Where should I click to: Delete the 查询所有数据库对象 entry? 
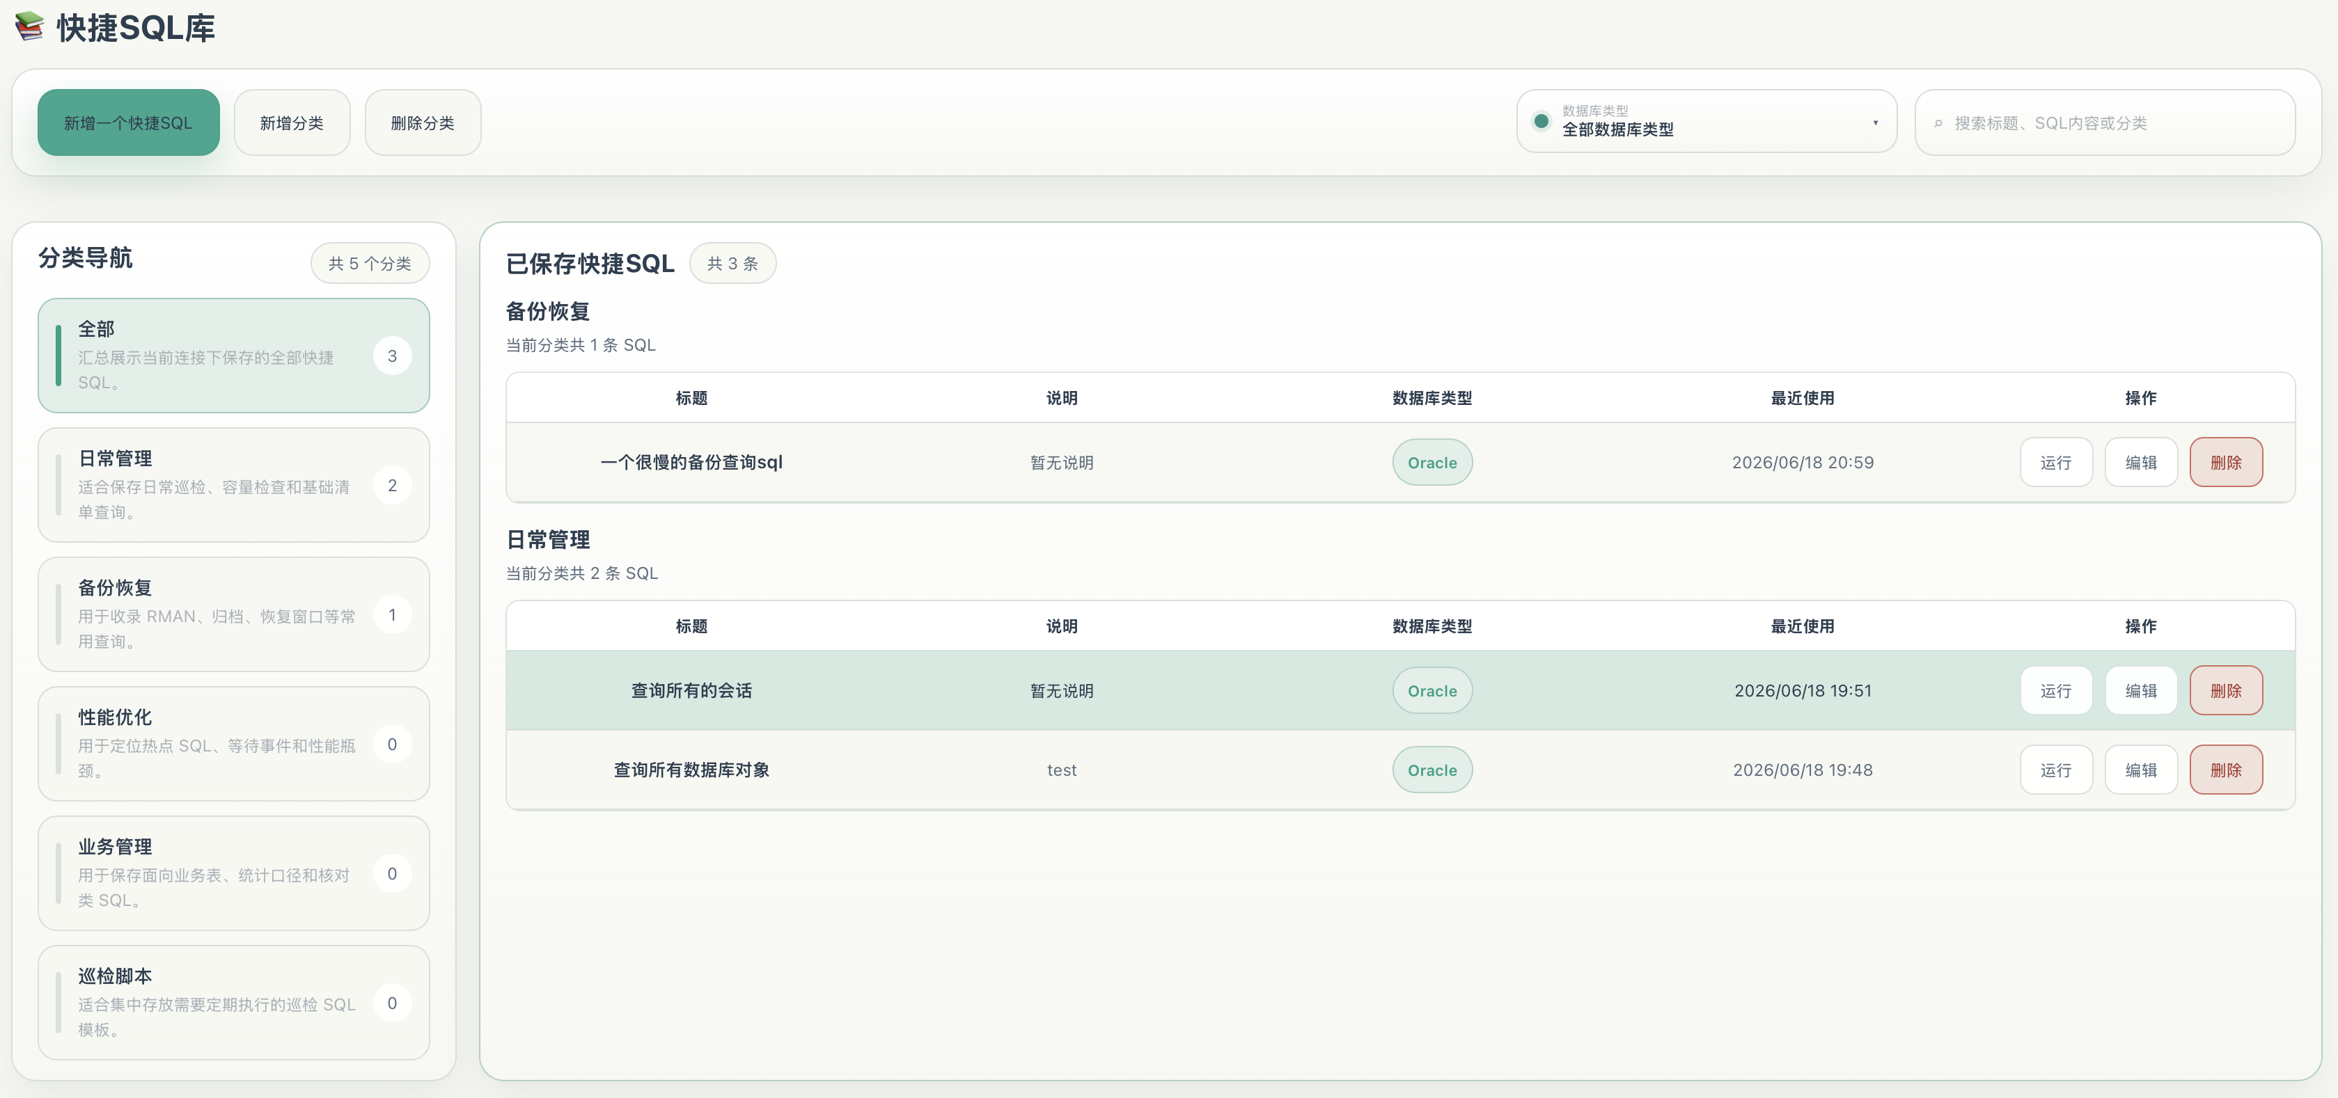click(2225, 770)
